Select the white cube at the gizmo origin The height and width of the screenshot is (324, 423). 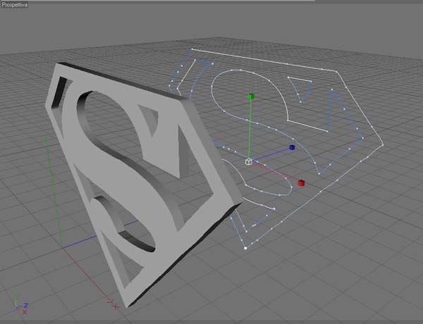248,162
